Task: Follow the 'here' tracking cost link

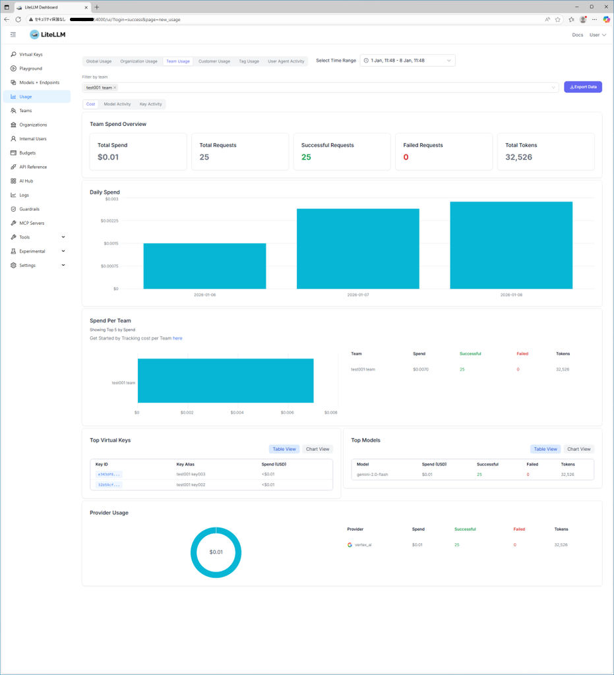Action: click(177, 338)
